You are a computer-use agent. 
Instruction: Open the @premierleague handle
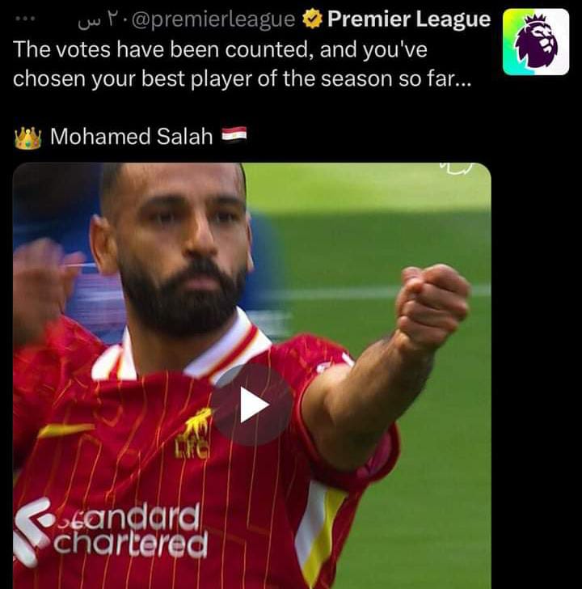(214, 20)
